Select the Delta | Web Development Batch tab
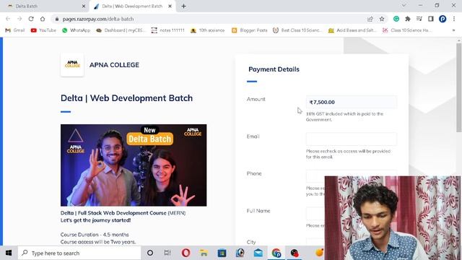Image resolution: width=462 pixels, height=260 pixels. [x=133, y=6]
